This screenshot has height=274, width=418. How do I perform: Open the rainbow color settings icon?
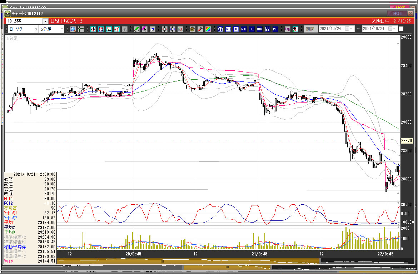pyautogui.click(x=208, y=29)
